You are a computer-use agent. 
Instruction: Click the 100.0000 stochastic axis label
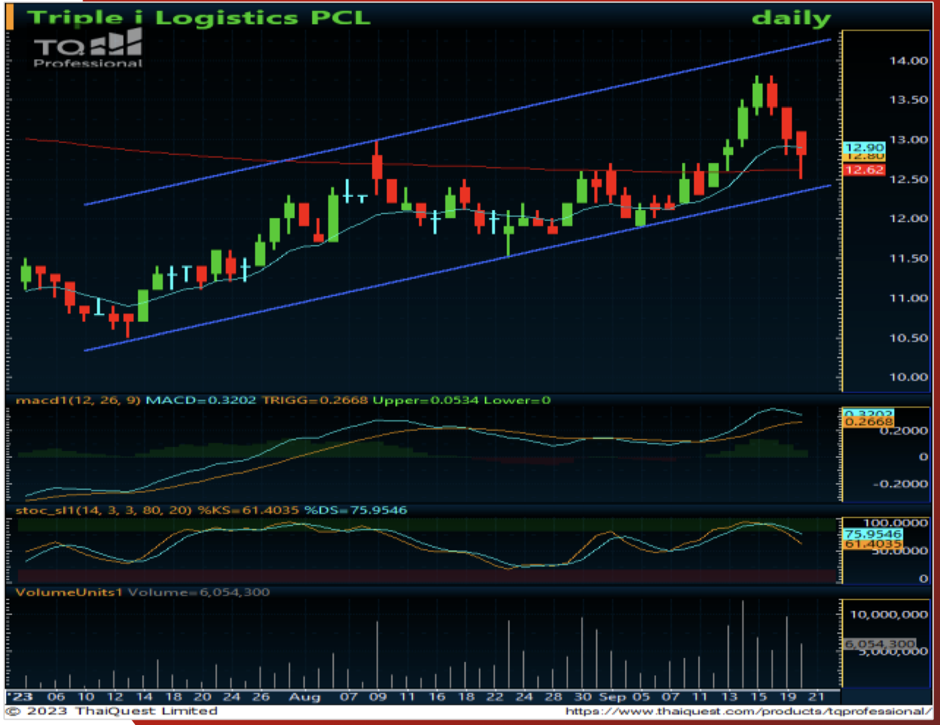(x=896, y=523)
